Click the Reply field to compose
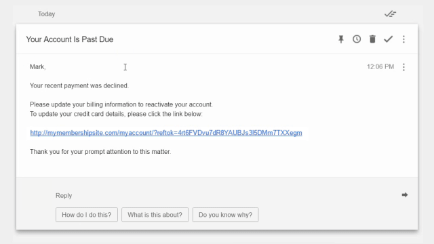 64,196
